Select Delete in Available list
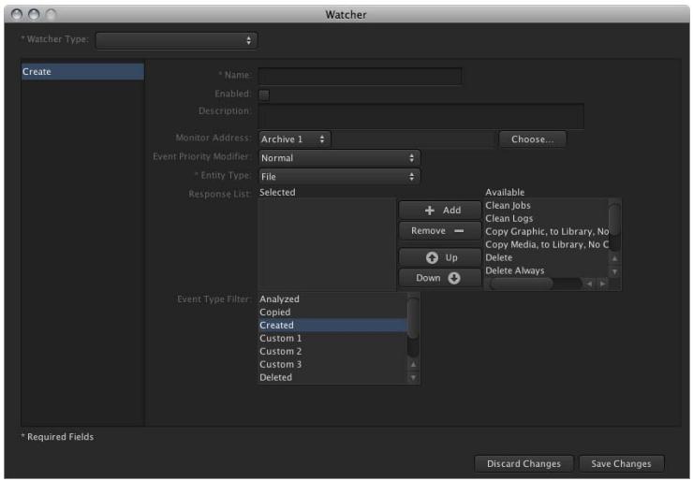 tap(546, 257)
